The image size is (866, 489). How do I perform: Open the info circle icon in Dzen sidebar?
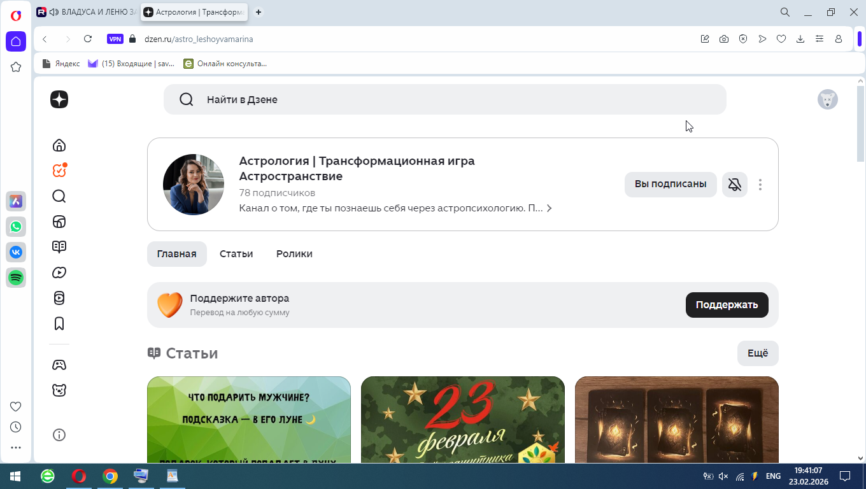click(x=59, y=435)
